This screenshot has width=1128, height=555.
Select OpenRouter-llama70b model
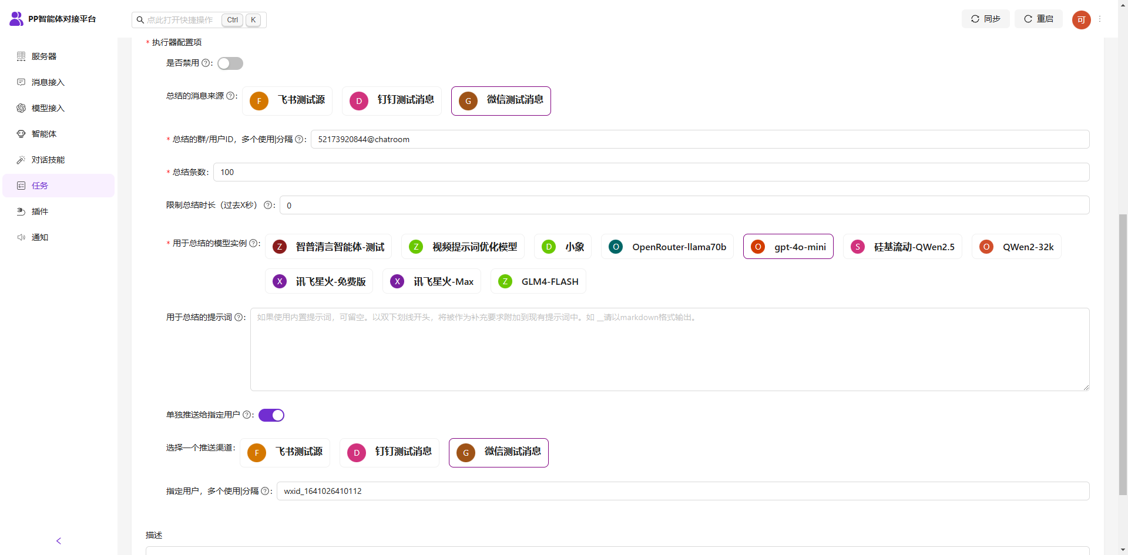[667, 247]
